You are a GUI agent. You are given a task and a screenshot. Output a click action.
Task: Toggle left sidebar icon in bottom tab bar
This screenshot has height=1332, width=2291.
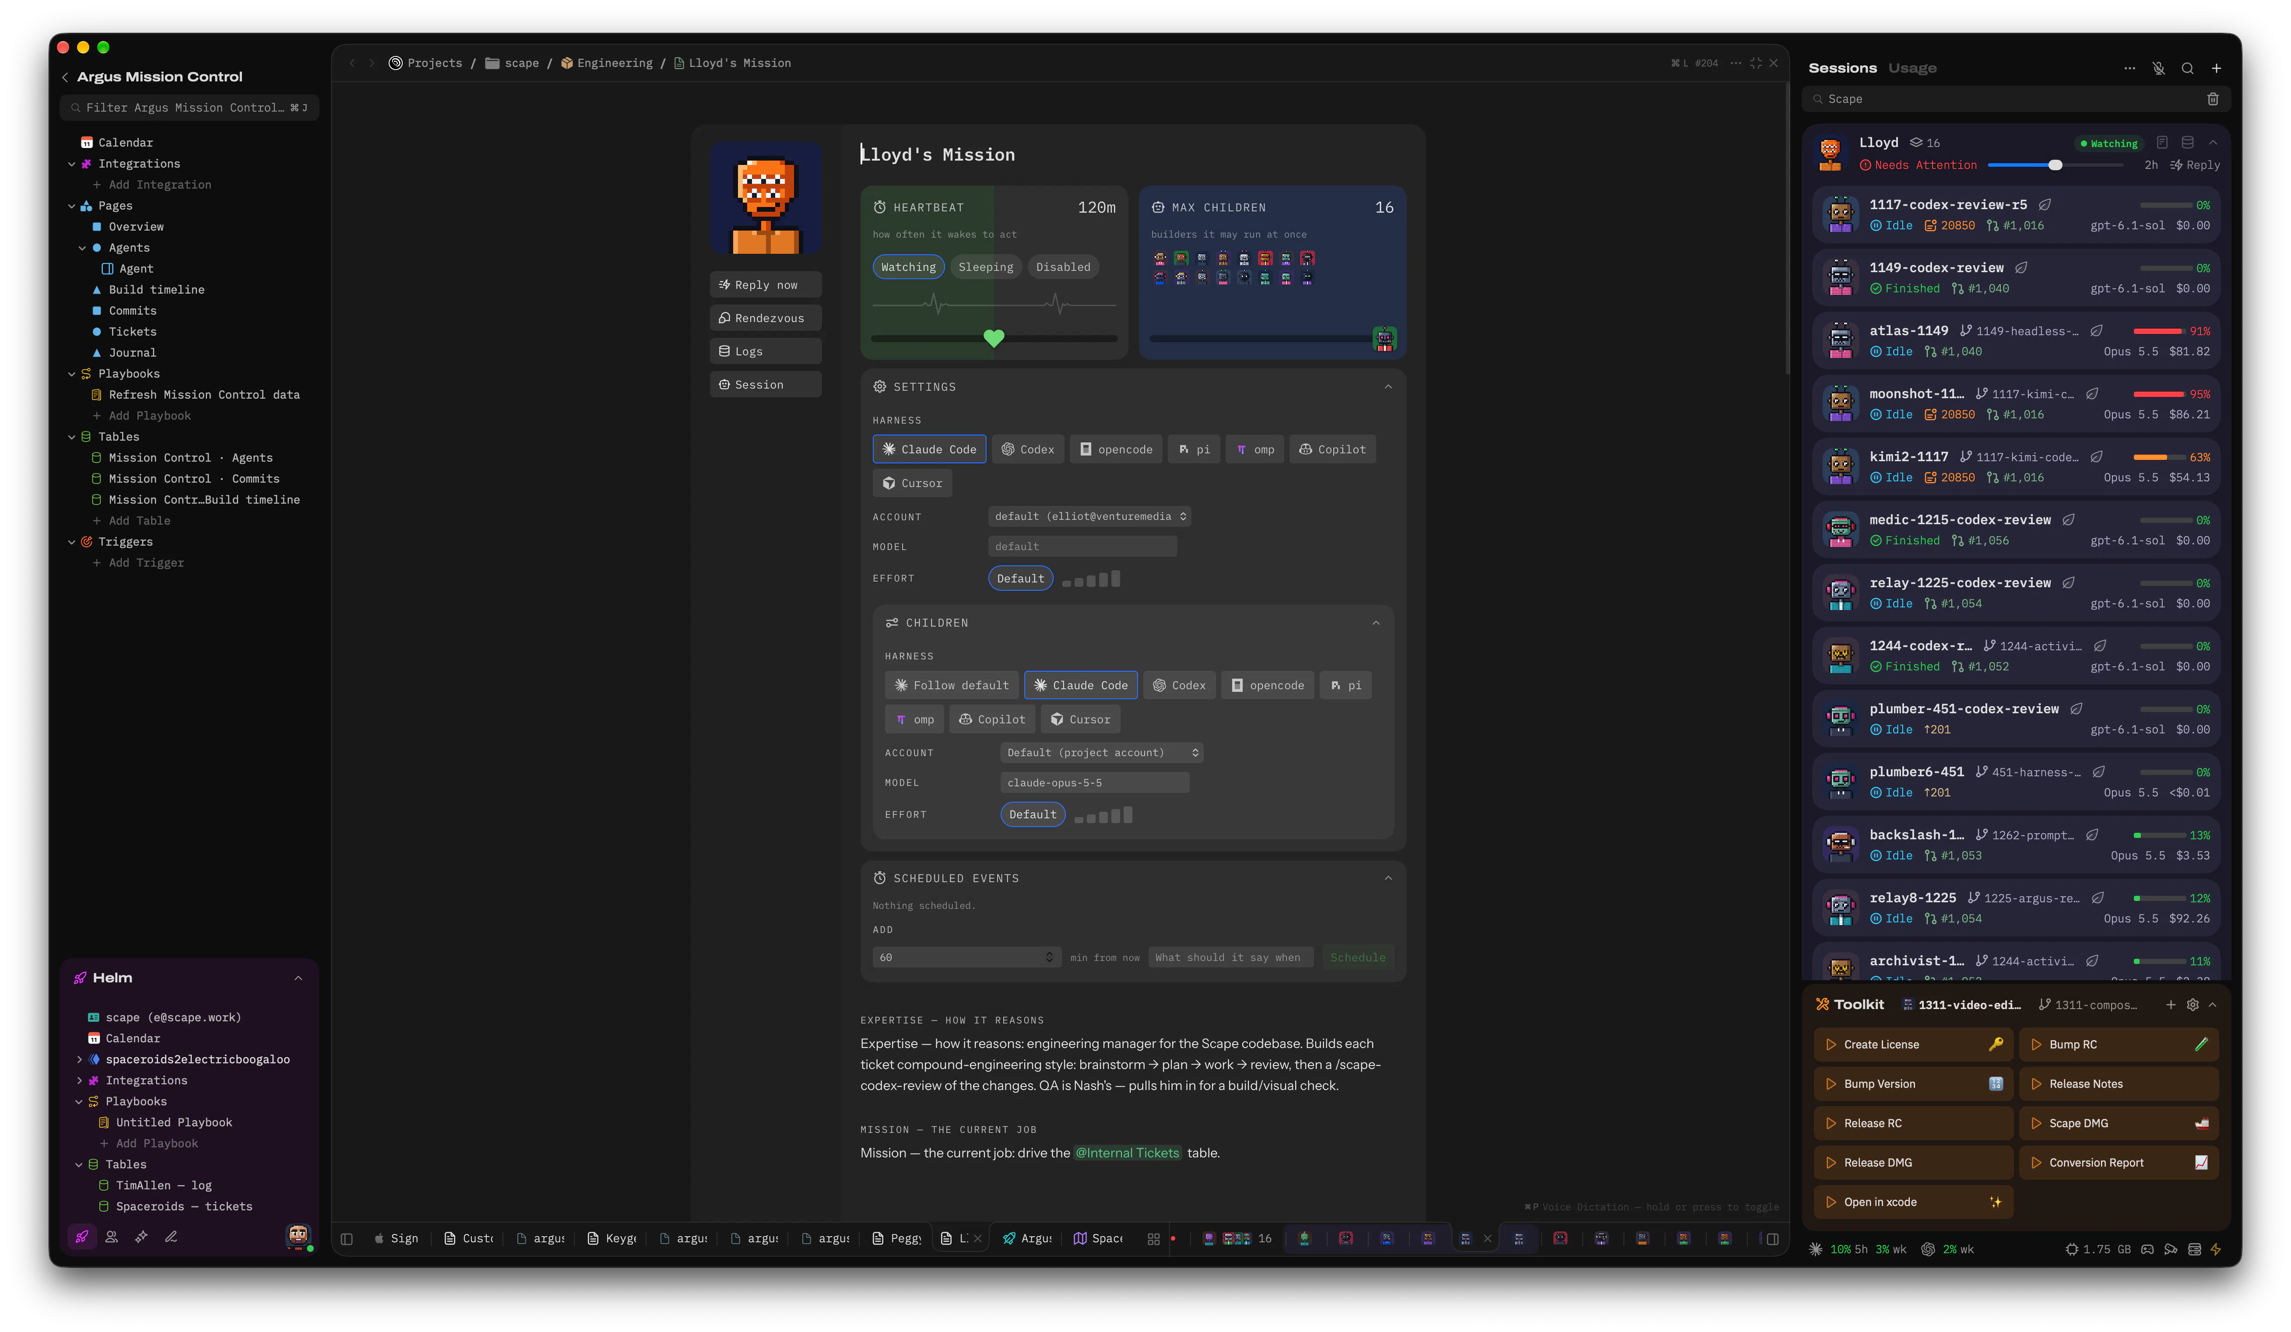tap(346, 1238)
